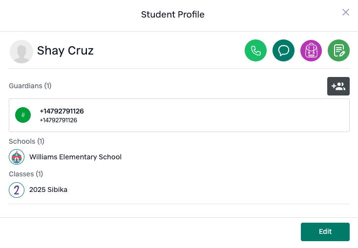Select the green hashtag guardian avatar
The image size is (358, 248).
(x=23, y=115)
